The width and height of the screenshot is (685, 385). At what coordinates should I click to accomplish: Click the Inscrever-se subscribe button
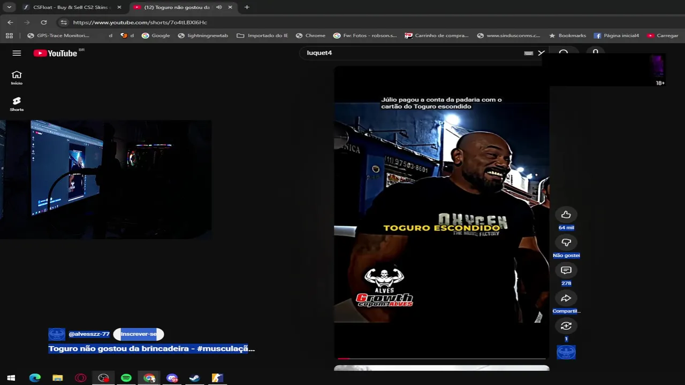pos(139,334)
